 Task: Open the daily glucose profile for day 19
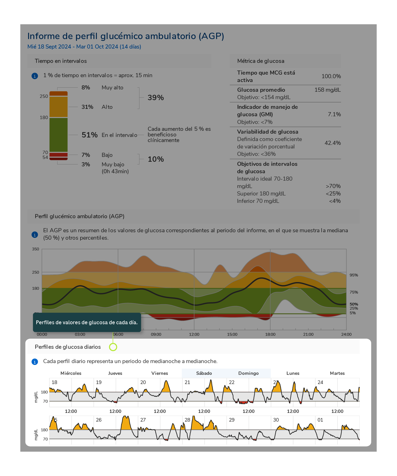tap(116, 392)
